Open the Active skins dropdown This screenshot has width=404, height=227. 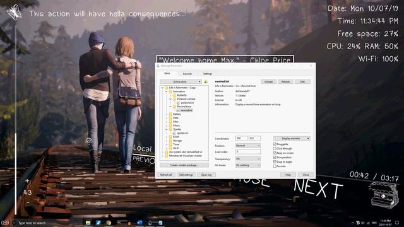point(181,81)
